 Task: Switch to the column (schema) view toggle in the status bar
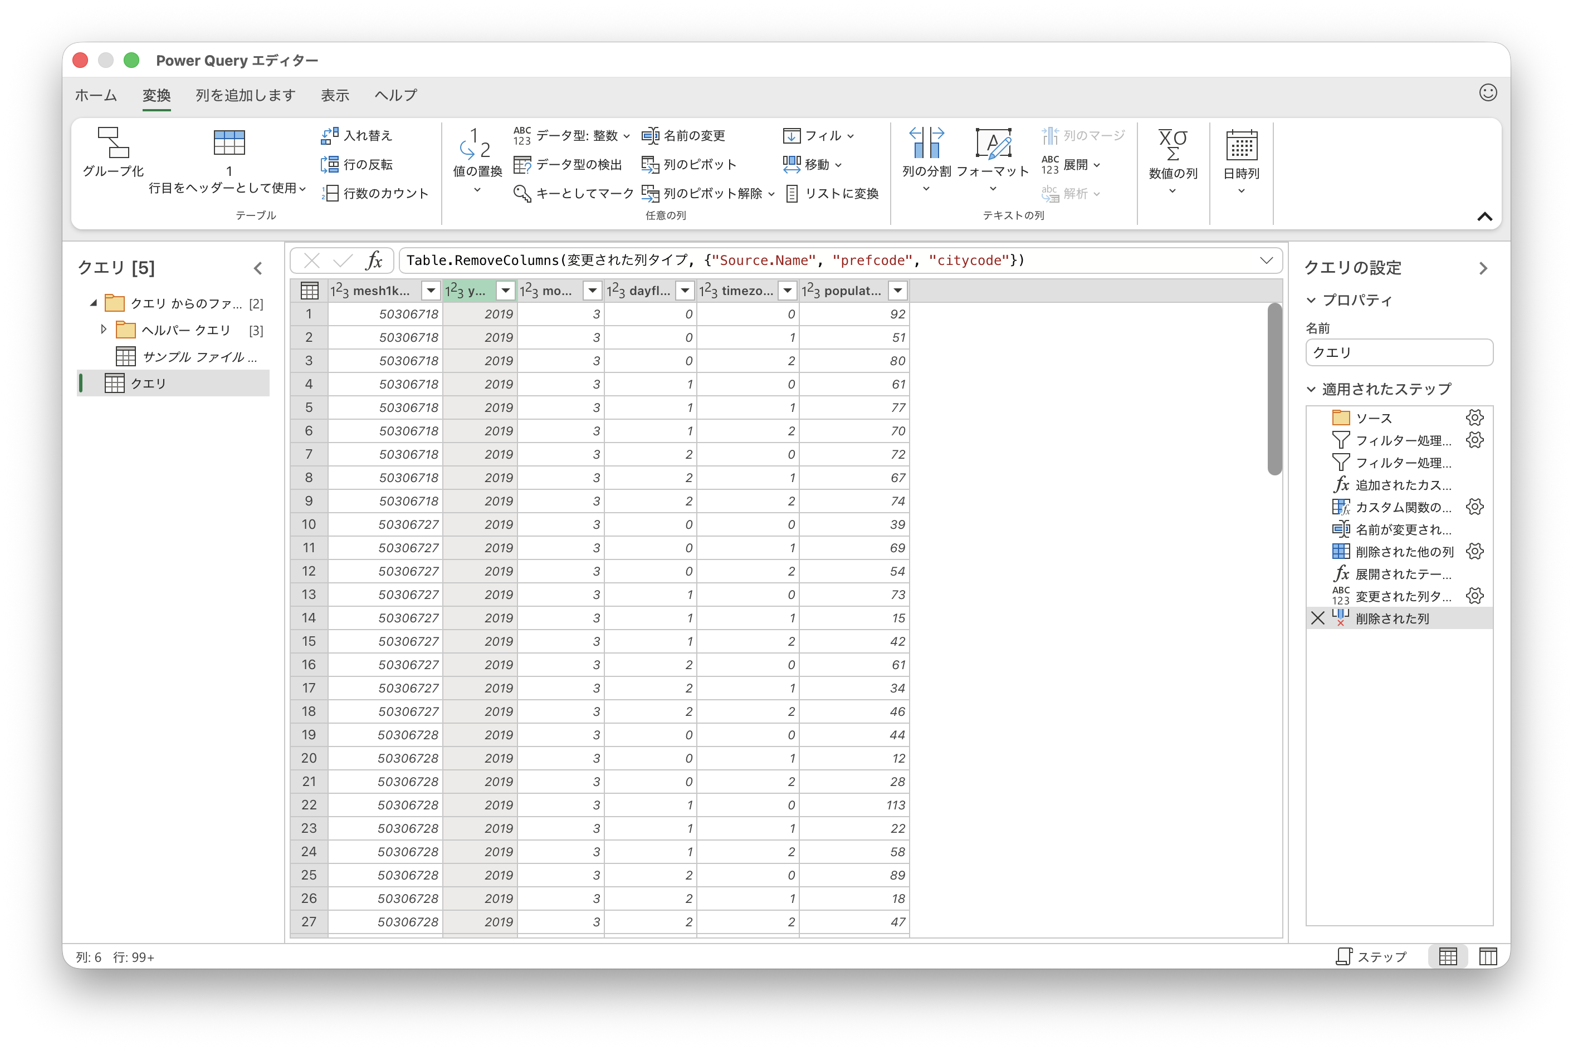coord(1488,956)
